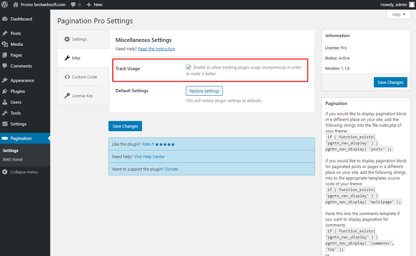The width and height of the screenshot is (416, 256).
Task: Click the Comments icon in sidebar
Action: click(x=5, y=66)
